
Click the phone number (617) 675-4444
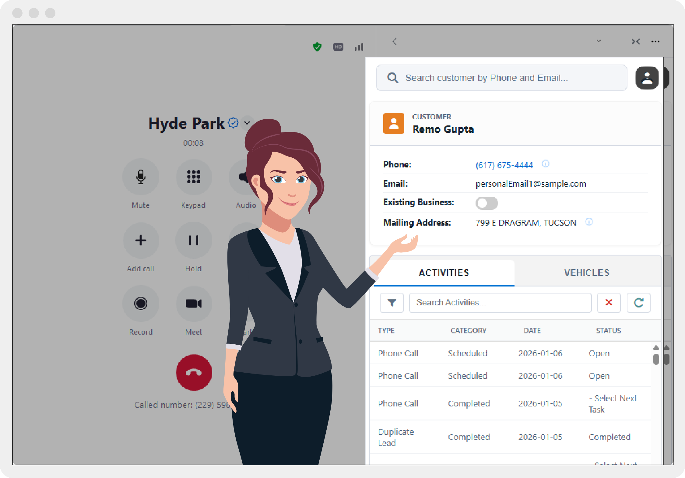click(x=504, y=165)
